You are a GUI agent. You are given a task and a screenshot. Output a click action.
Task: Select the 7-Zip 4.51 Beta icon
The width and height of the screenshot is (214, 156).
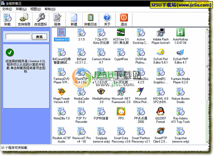(101, 32)
